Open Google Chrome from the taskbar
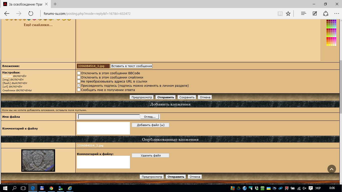The height and width of the screenshot is (192, 342). point(51,188)
